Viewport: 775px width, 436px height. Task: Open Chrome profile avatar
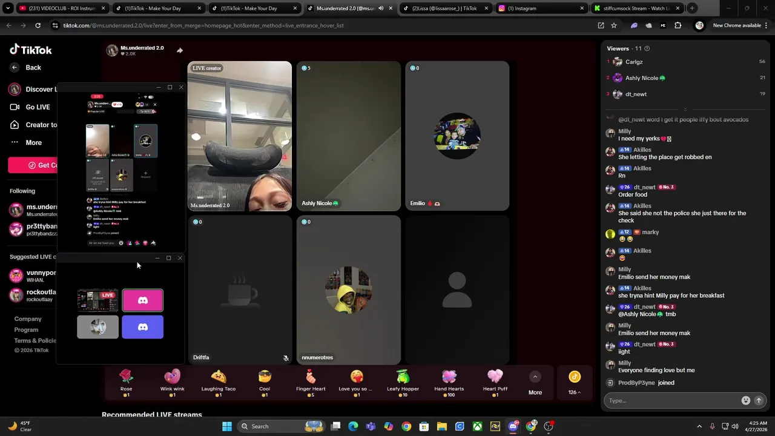tap(699, 25)
